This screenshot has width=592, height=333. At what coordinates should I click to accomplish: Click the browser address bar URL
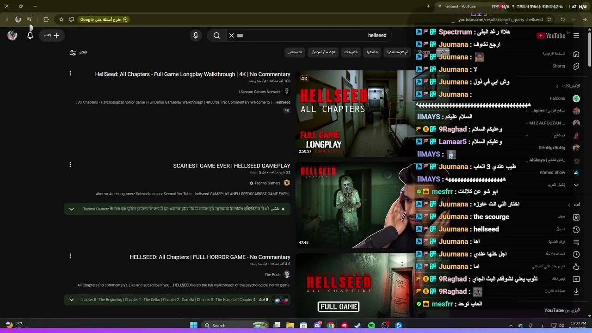pos(500,19)
